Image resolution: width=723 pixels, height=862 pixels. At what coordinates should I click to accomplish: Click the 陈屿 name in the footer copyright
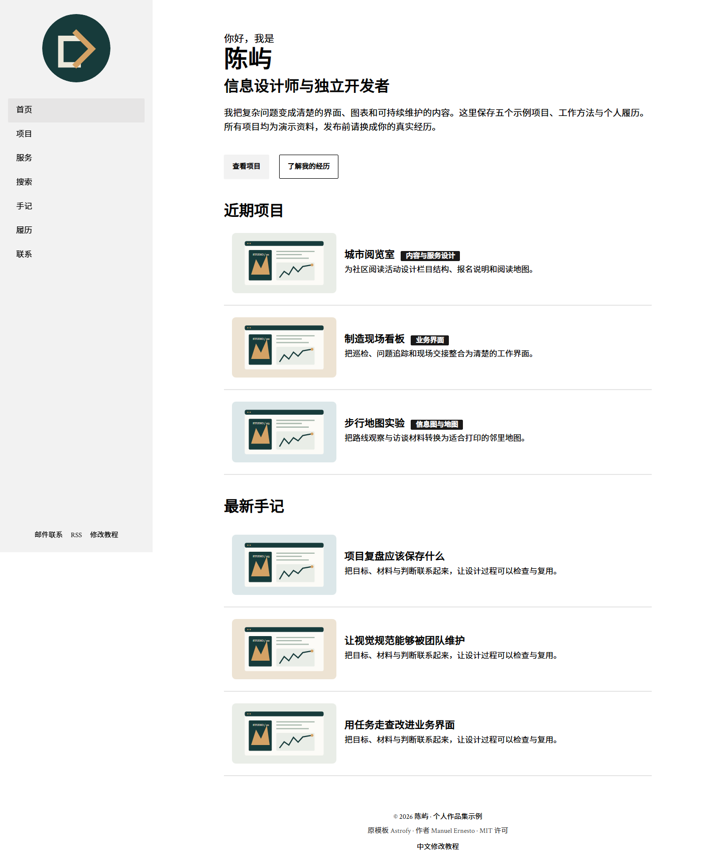coord(422,817)
